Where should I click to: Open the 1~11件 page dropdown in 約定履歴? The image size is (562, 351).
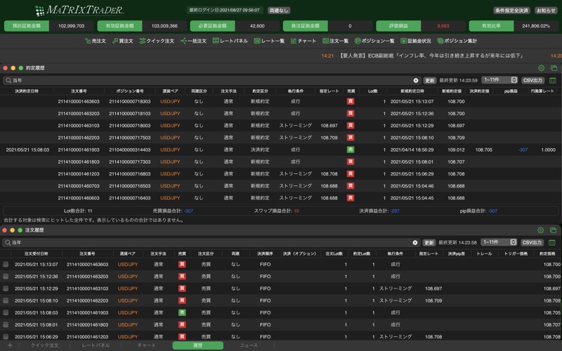499,80
